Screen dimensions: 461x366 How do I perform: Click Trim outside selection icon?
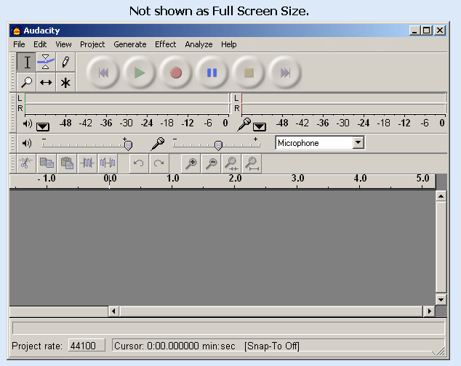tap(87, 163)
